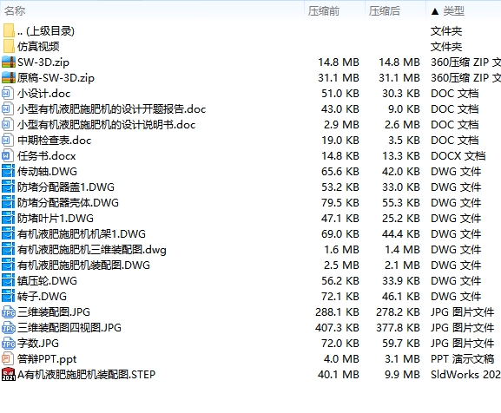501x413 pixels.
Task: Click the 字数.JPG image icon
Action: pos(9,344)
